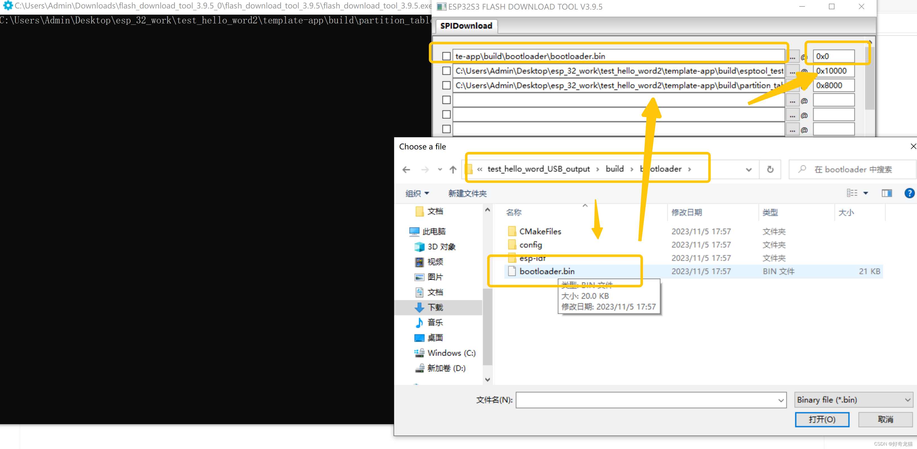Viewport: 917px width, 449px height.
Task: Open the help icon in dialog
Action: pos(909,193)
